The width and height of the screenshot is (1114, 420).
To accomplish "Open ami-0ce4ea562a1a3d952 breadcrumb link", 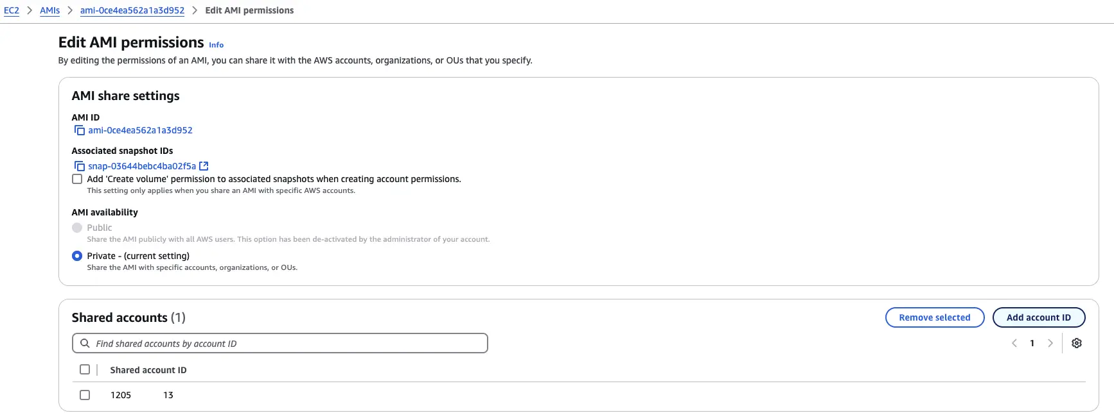I will pos(132,10).
